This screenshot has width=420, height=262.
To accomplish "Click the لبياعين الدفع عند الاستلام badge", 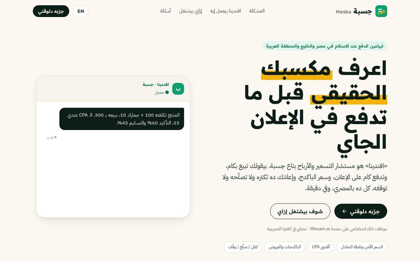I will 325,46.
